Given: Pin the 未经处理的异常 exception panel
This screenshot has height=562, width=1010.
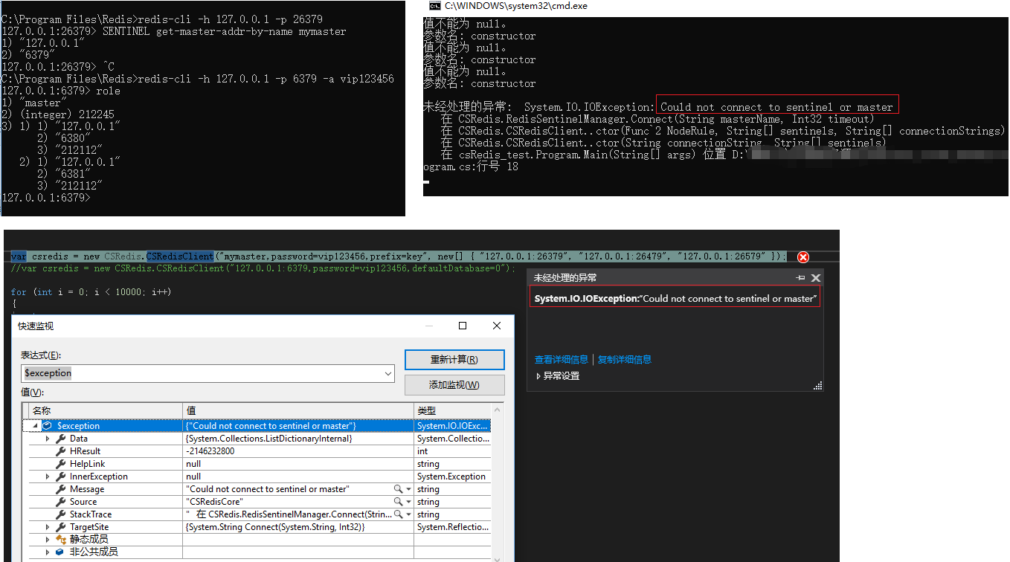Looking at the screenshot, I should [x=800, y=277].
